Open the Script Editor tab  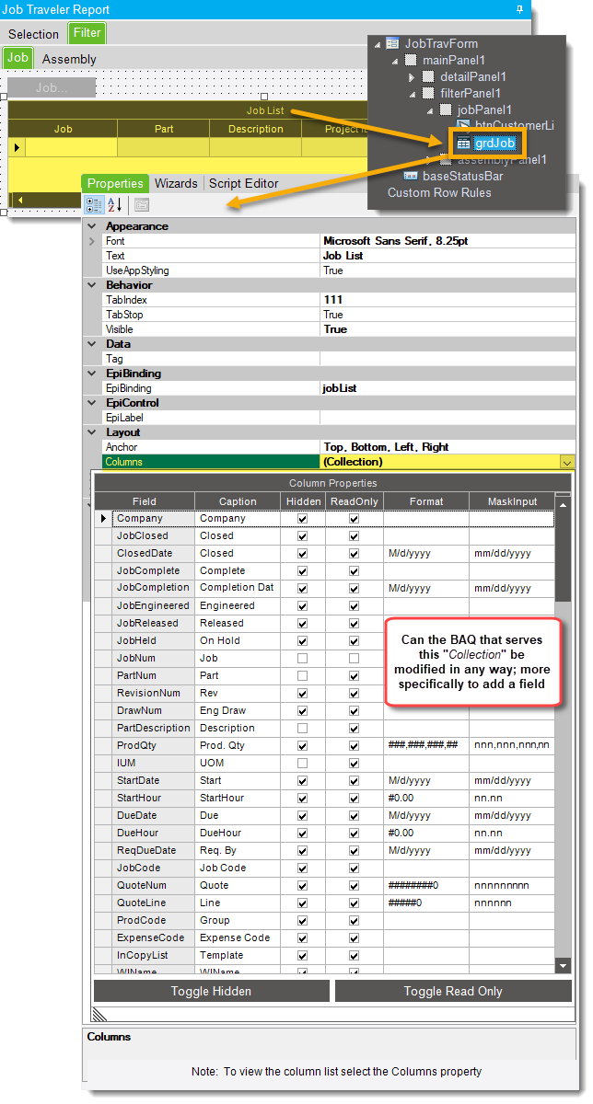tap(243, 183)
